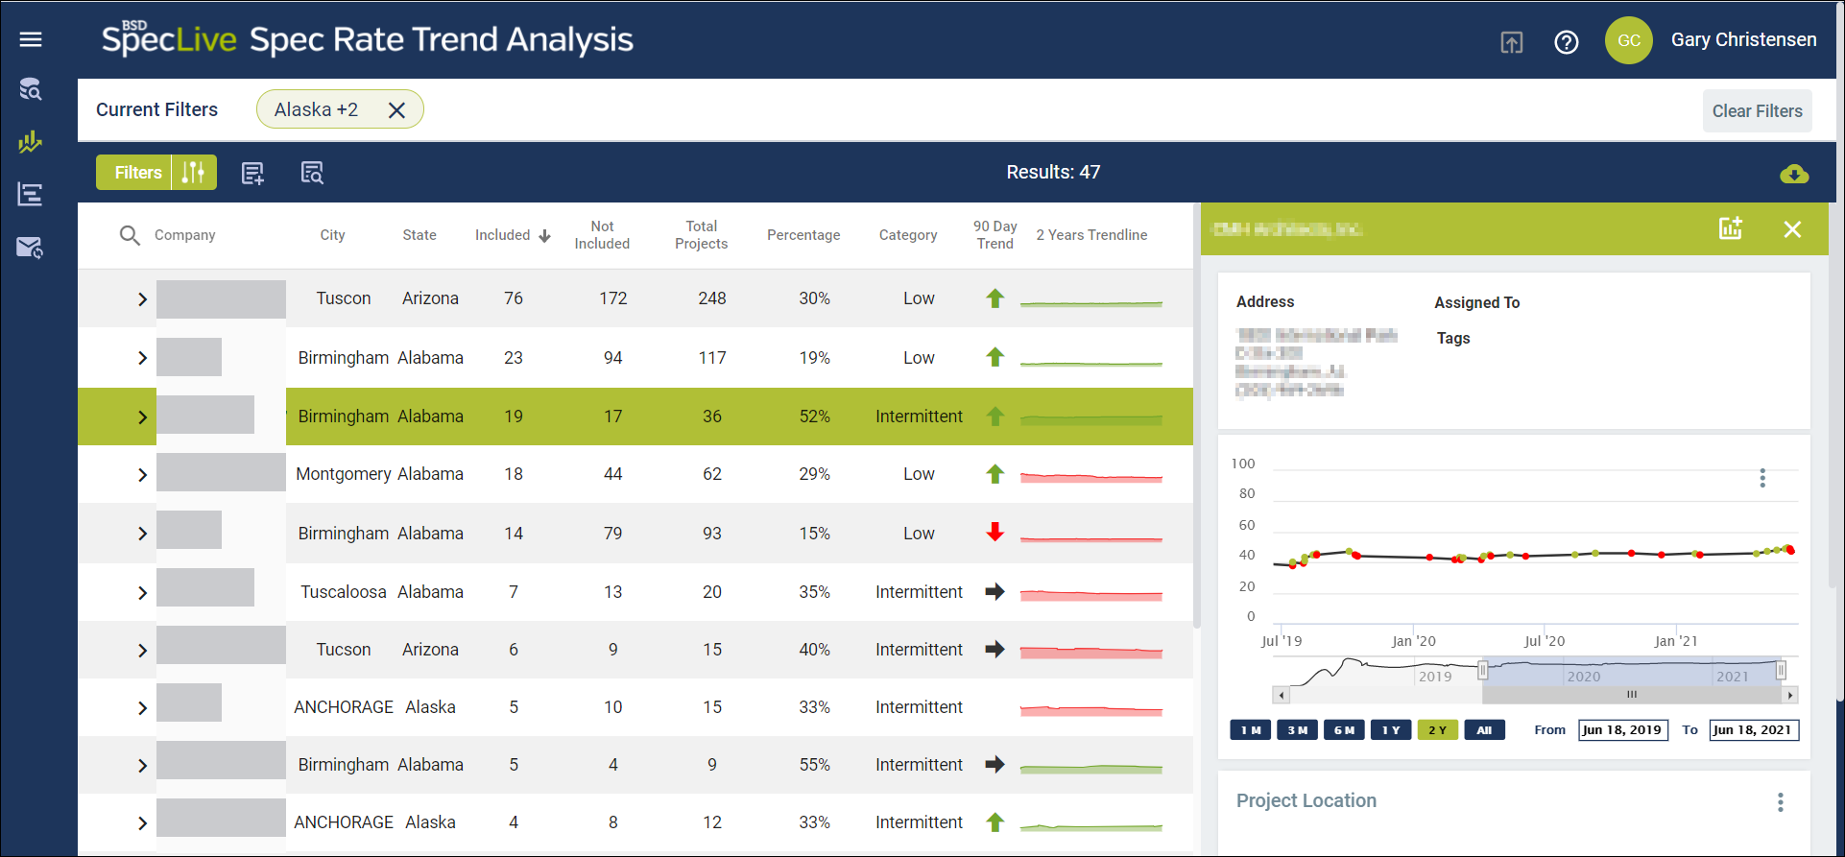Open the database search sidebar icon

pyautogui.click(x=31, y=89)
